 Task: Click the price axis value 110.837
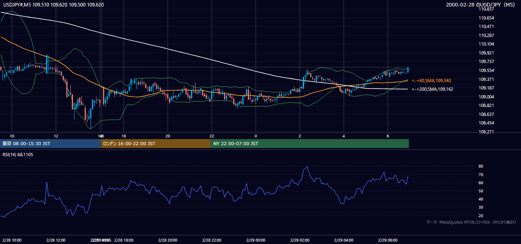487,9
